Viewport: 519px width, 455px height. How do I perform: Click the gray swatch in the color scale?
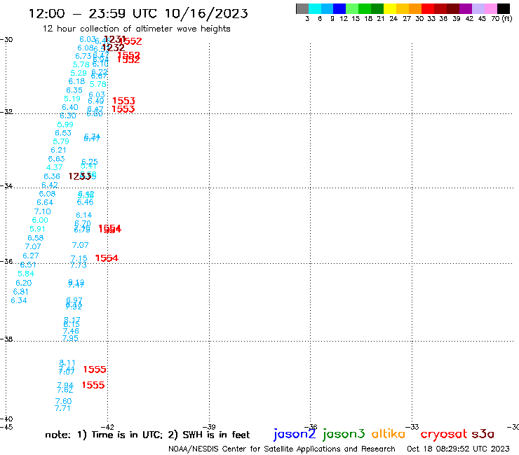[x=302, y=8]
